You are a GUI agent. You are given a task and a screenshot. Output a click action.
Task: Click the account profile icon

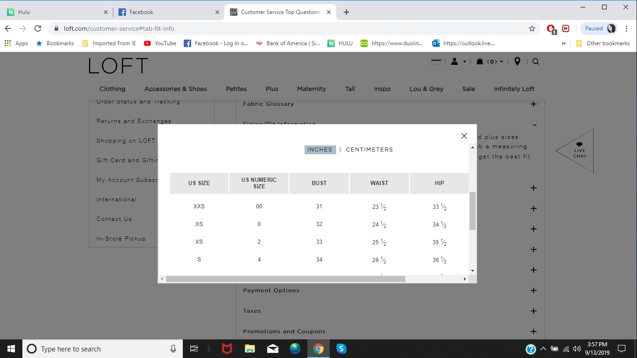(454, 62)
